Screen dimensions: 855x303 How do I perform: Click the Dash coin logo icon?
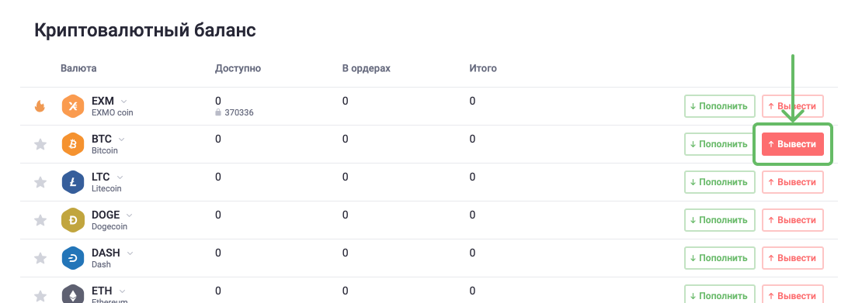(x=73, y=258)
